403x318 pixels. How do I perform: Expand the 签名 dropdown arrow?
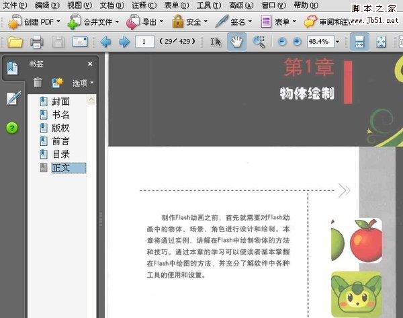click(x=250, y=22)
